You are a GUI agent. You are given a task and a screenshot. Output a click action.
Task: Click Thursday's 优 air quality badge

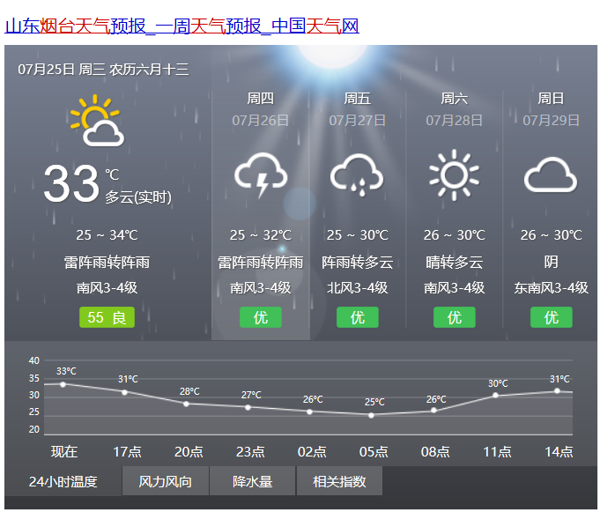tap(260, 317)
